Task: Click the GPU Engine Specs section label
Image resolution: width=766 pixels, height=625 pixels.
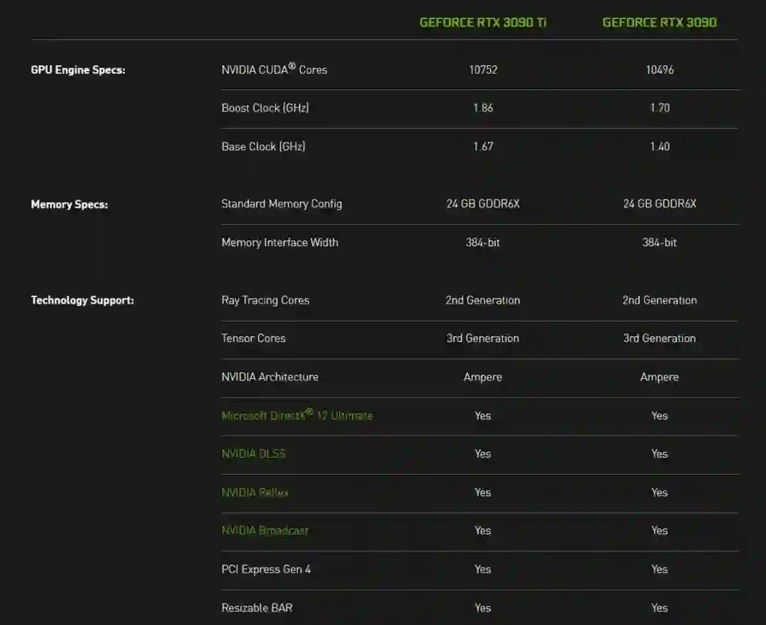Action: [78, 70]
